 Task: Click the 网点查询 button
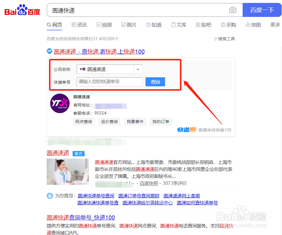coord(84,122)
